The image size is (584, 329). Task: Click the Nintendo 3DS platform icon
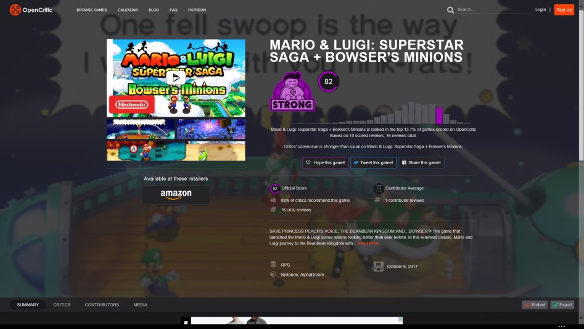tap(379, 267)
